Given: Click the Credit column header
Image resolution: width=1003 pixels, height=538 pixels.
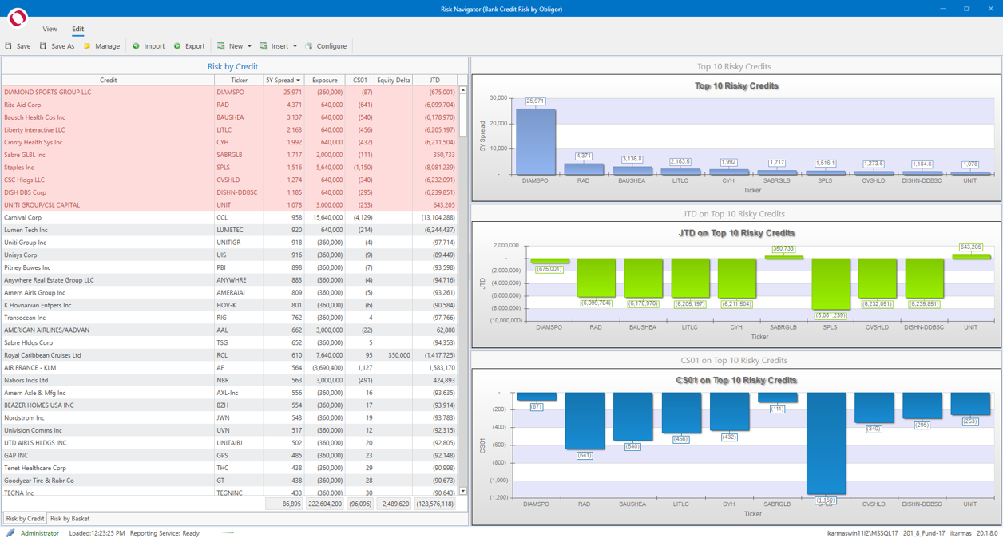Looking at the screenshot, I should [x=108, y=80].
